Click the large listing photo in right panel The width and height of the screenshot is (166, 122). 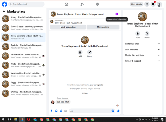(142, 17)
